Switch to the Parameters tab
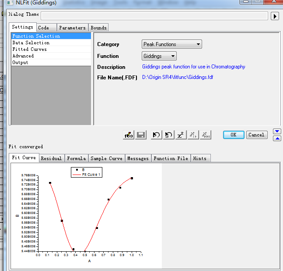Viewport: 283px width, 271px height. point(72,28)
